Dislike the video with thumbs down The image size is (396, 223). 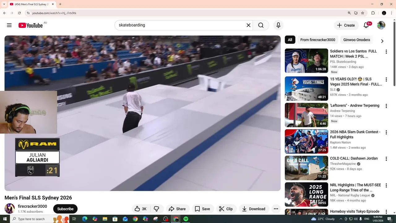tap(157, 209)
